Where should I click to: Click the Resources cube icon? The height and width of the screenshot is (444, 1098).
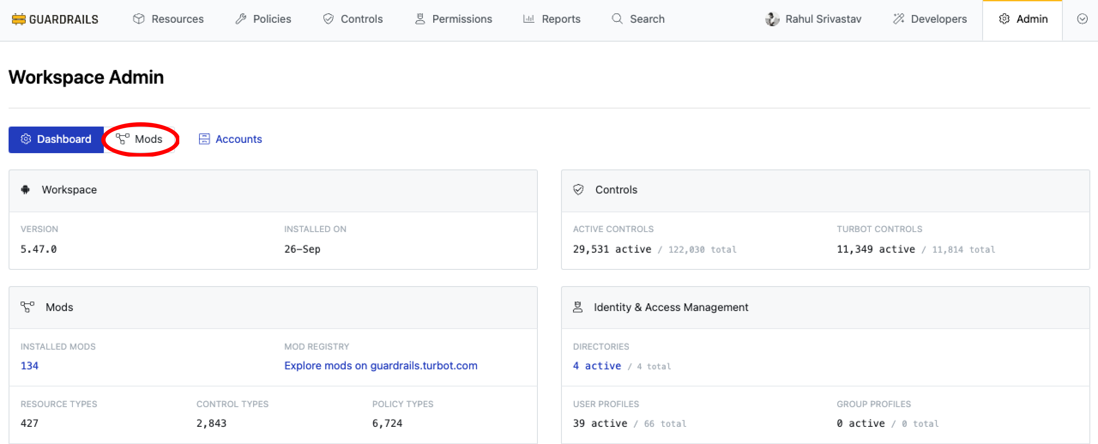point(139,19)
